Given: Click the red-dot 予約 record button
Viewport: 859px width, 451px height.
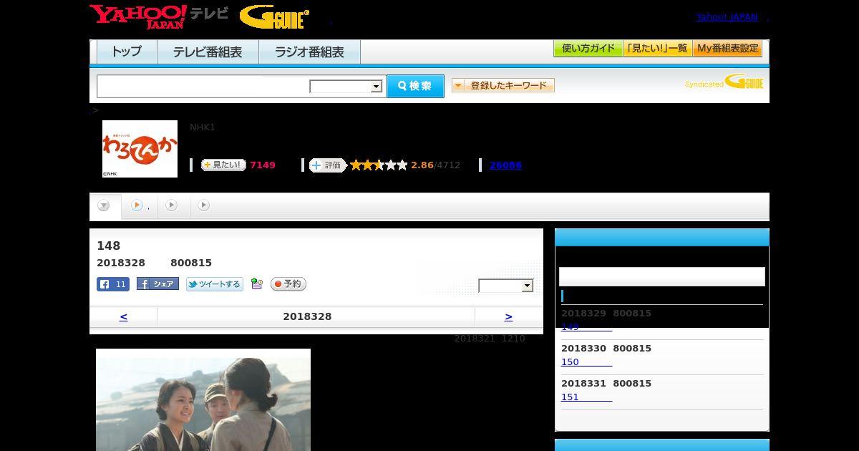Looking at the screenshot, I should (x=288, y=284).
